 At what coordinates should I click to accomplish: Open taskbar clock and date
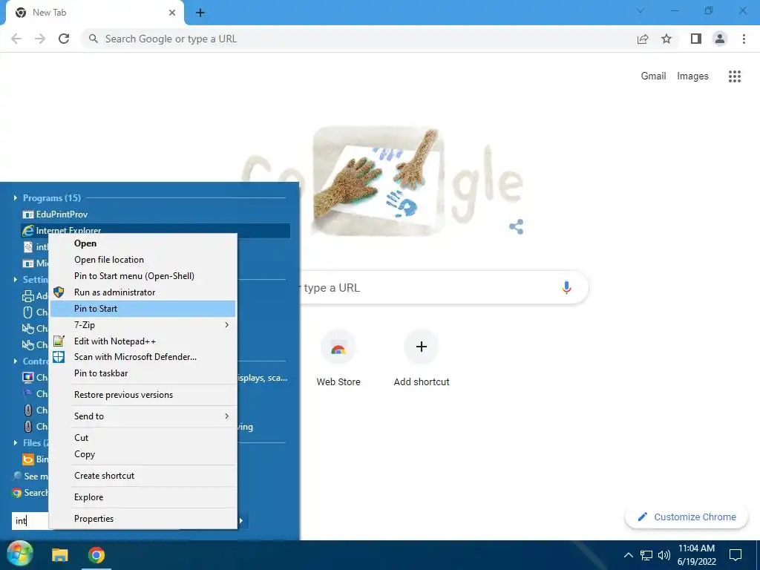696,555
